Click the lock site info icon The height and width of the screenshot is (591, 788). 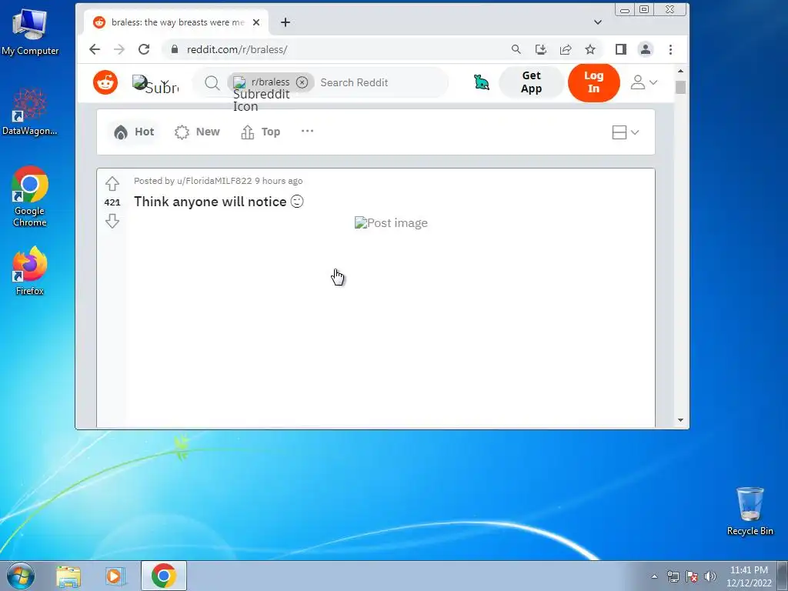tap(175, 49)
